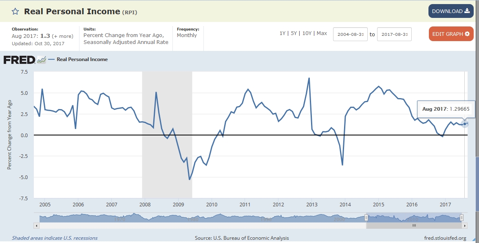The height and width of the screenshot is (243, 479).
Task: Expand the (+ more) observations link
Action: click(x=61, y=36)
